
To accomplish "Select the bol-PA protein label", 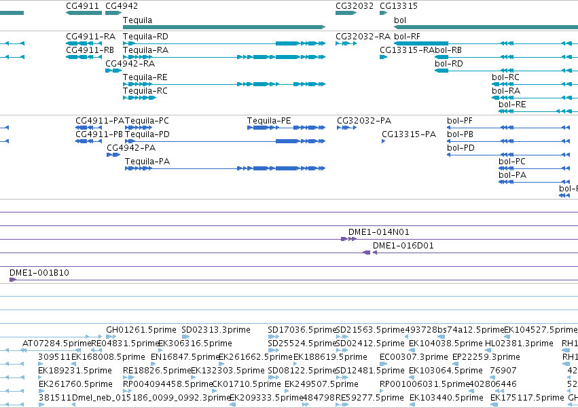I will [x=512, y=175].
